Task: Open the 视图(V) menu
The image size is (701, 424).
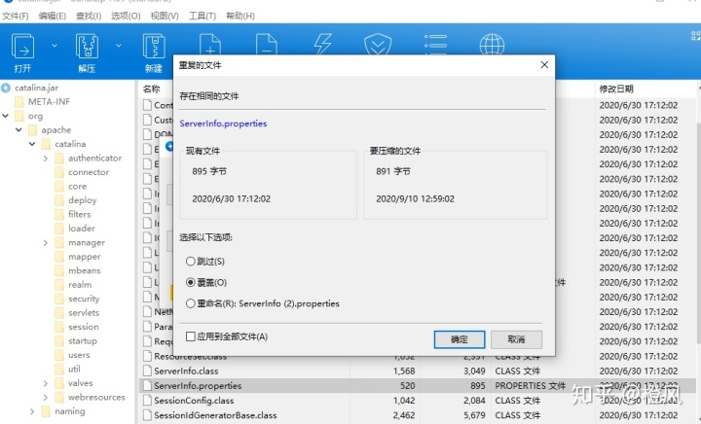Action: click(x=165, y=17)
